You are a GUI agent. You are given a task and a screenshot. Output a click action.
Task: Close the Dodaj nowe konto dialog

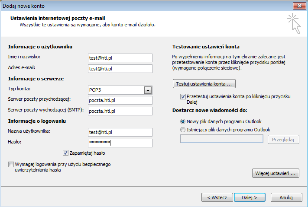coord(299,6)
